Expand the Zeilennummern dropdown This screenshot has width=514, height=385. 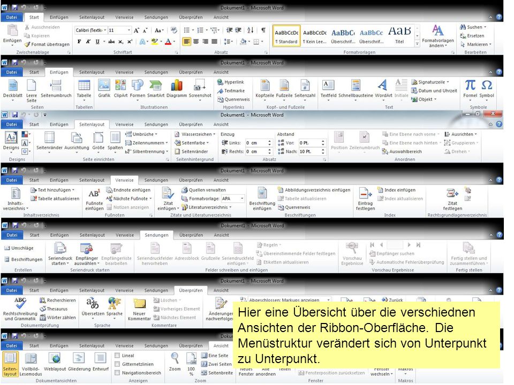[x=167, y=143]
